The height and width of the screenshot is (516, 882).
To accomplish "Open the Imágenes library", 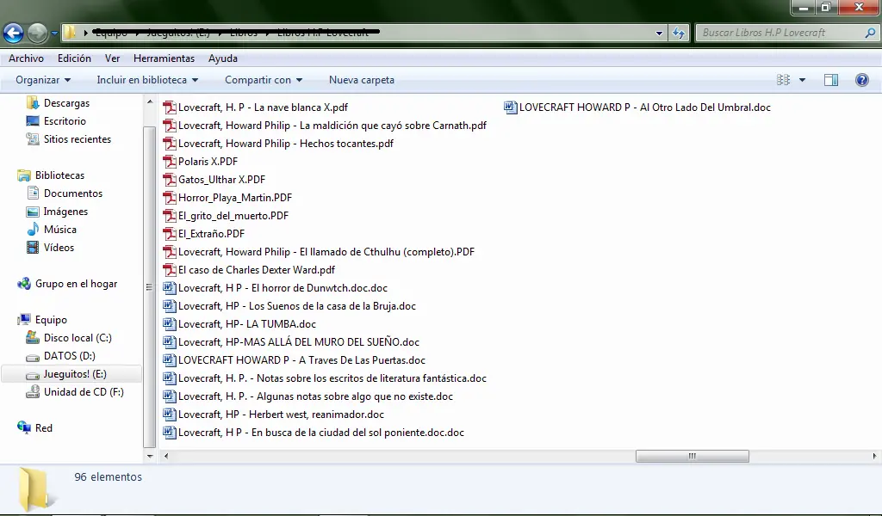I will (65, 212).
